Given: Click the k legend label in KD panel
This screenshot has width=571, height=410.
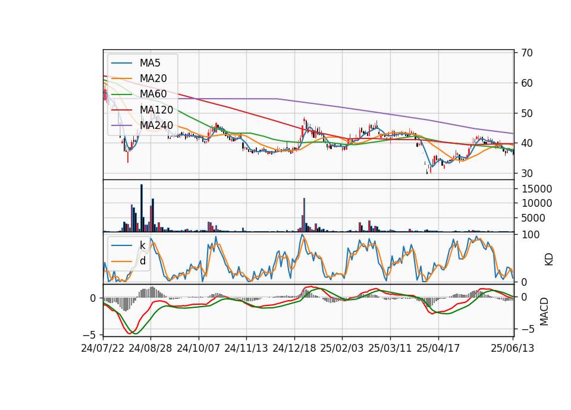Looking at the screenshot, I should tap(142, 245).
